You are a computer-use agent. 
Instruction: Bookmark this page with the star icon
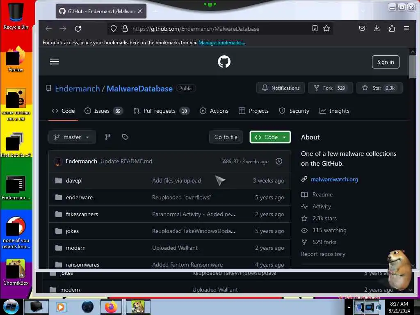point(326,28)
